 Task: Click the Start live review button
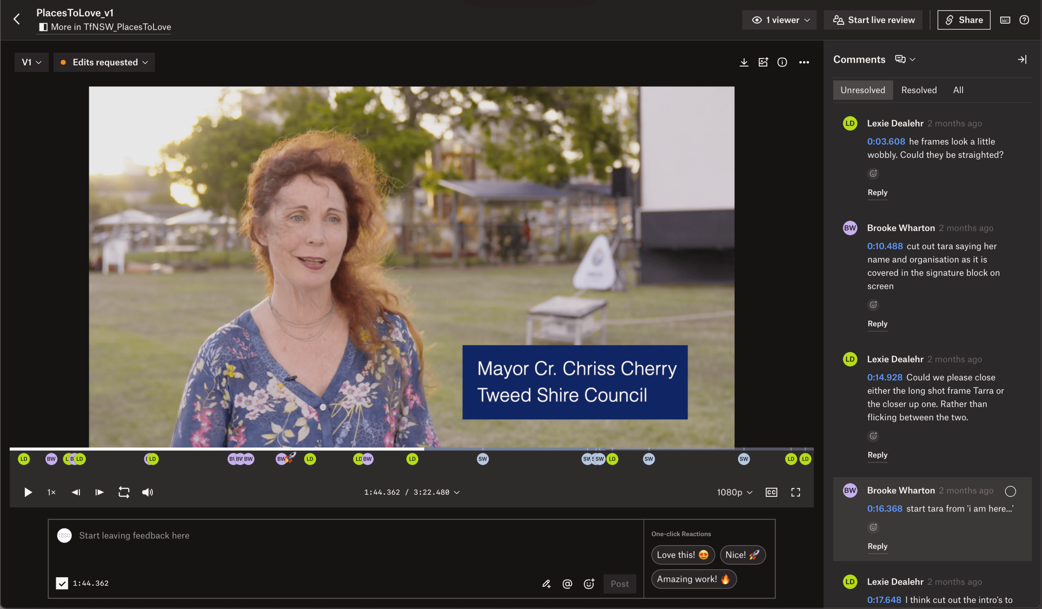coord(873,20)
